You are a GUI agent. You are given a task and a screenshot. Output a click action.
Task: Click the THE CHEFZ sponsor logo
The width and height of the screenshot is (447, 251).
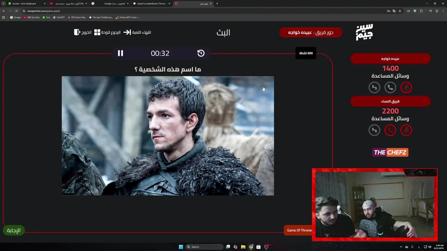pyautogui.click(x=390, y=152)
